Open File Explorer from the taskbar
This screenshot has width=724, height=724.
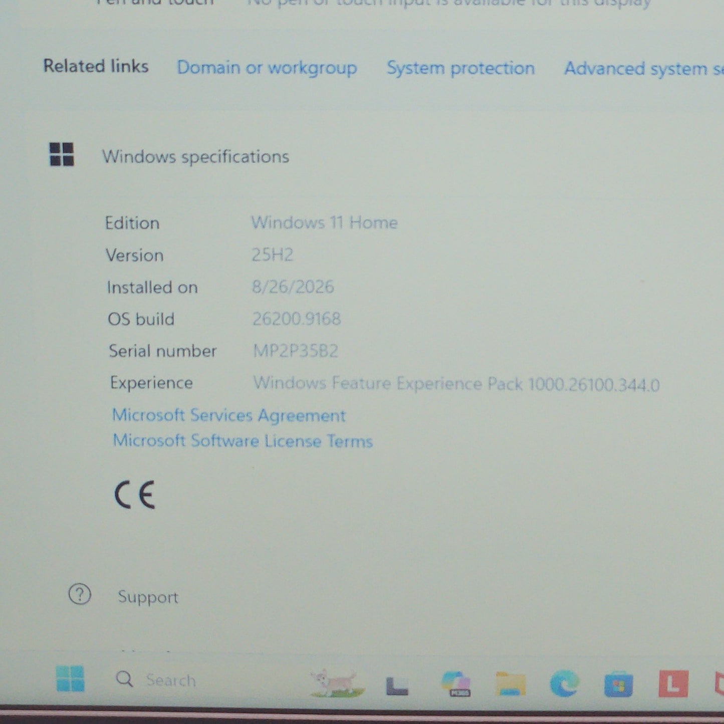click(x=510, y=684)
